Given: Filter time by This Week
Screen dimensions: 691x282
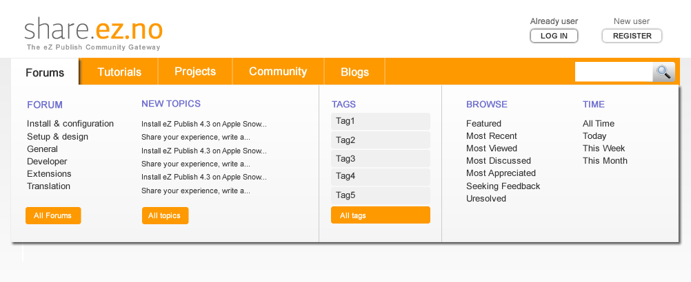Looking at the screenshot, I should pos(603,149).
